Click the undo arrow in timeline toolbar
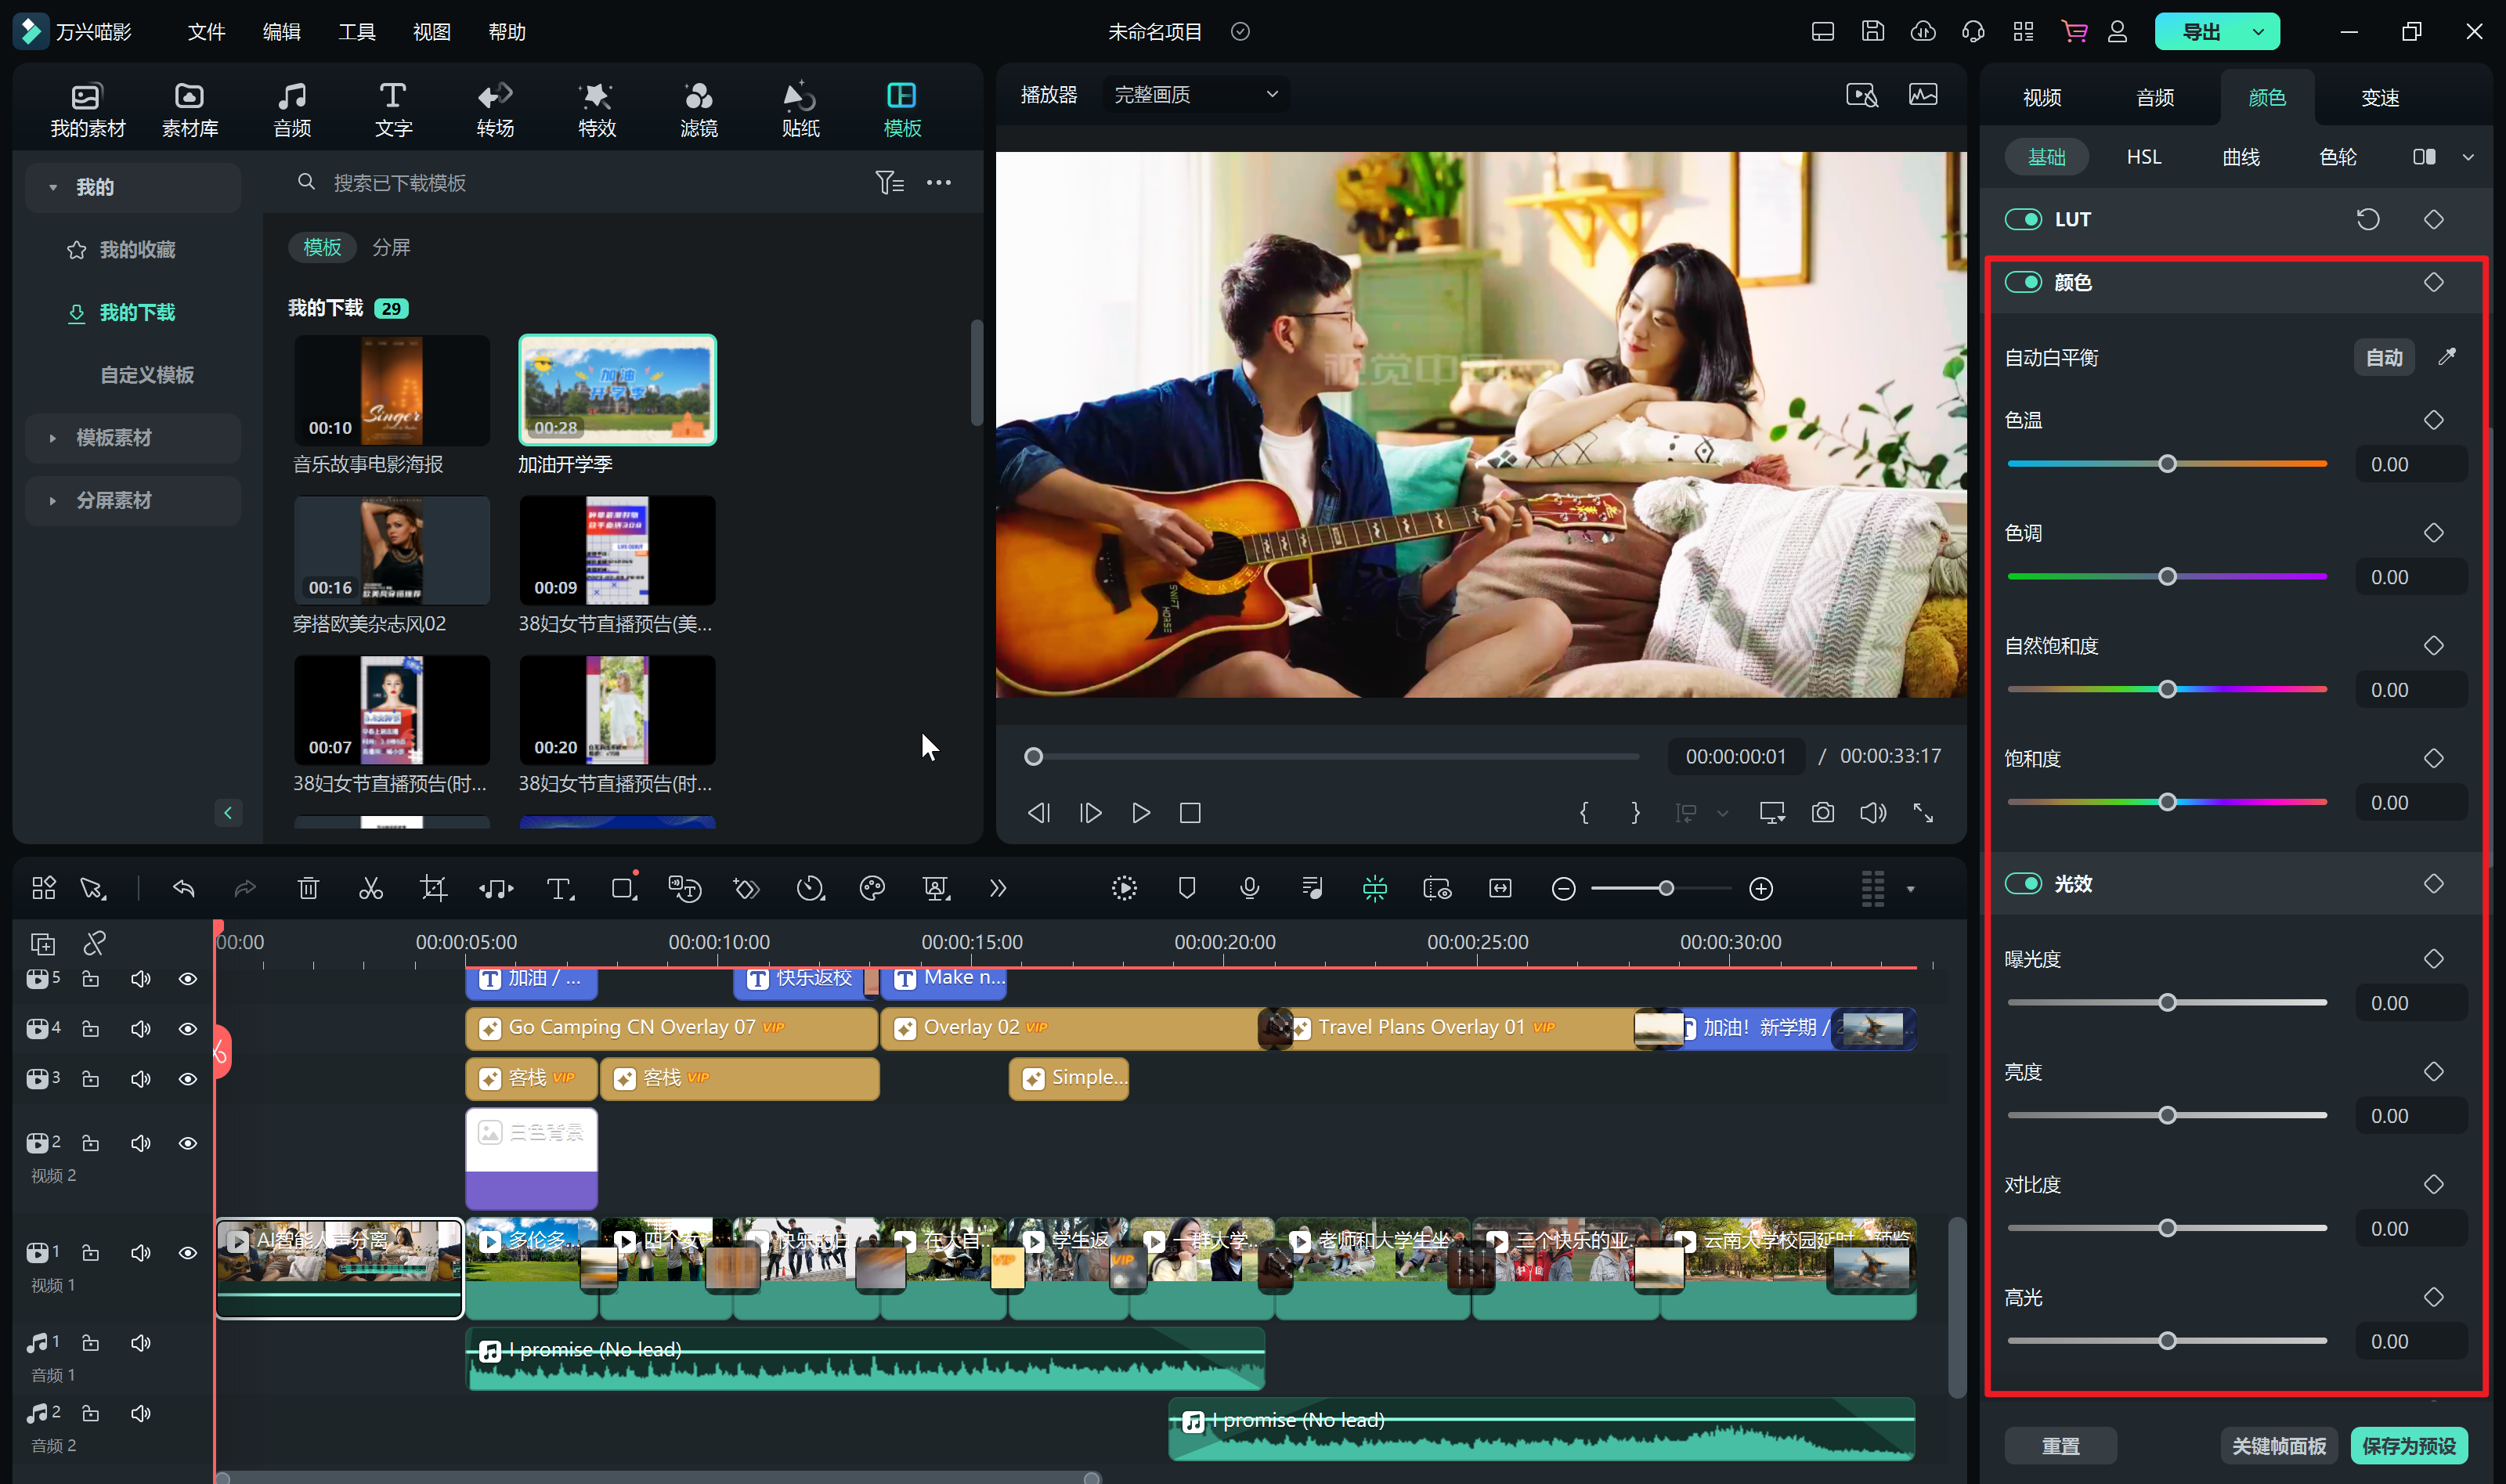 click(x=183, y=888)
